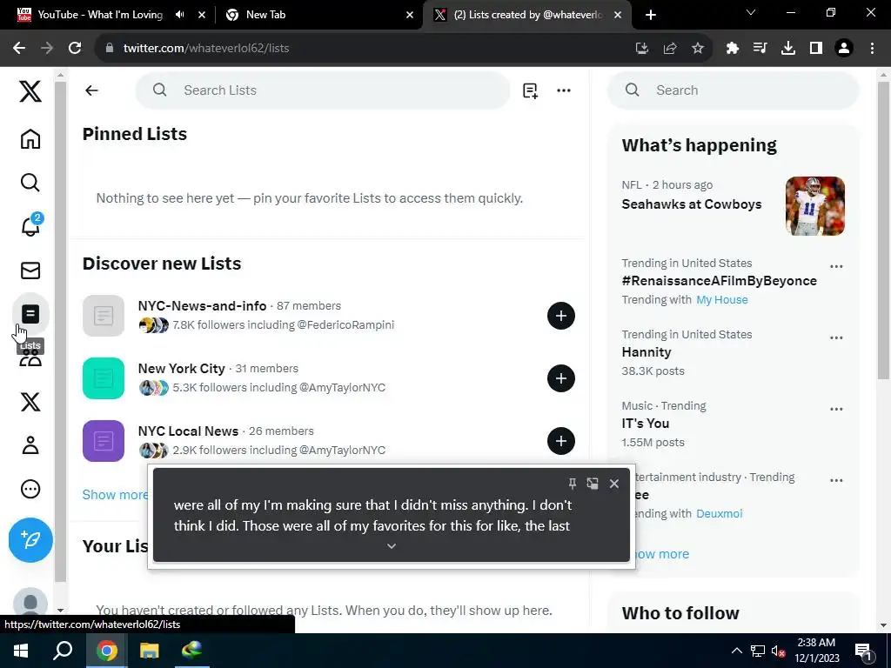This screenshot has width=891, height=668.
Task: Open the Lists page three-dot menu
Action: tap(564, 90)
